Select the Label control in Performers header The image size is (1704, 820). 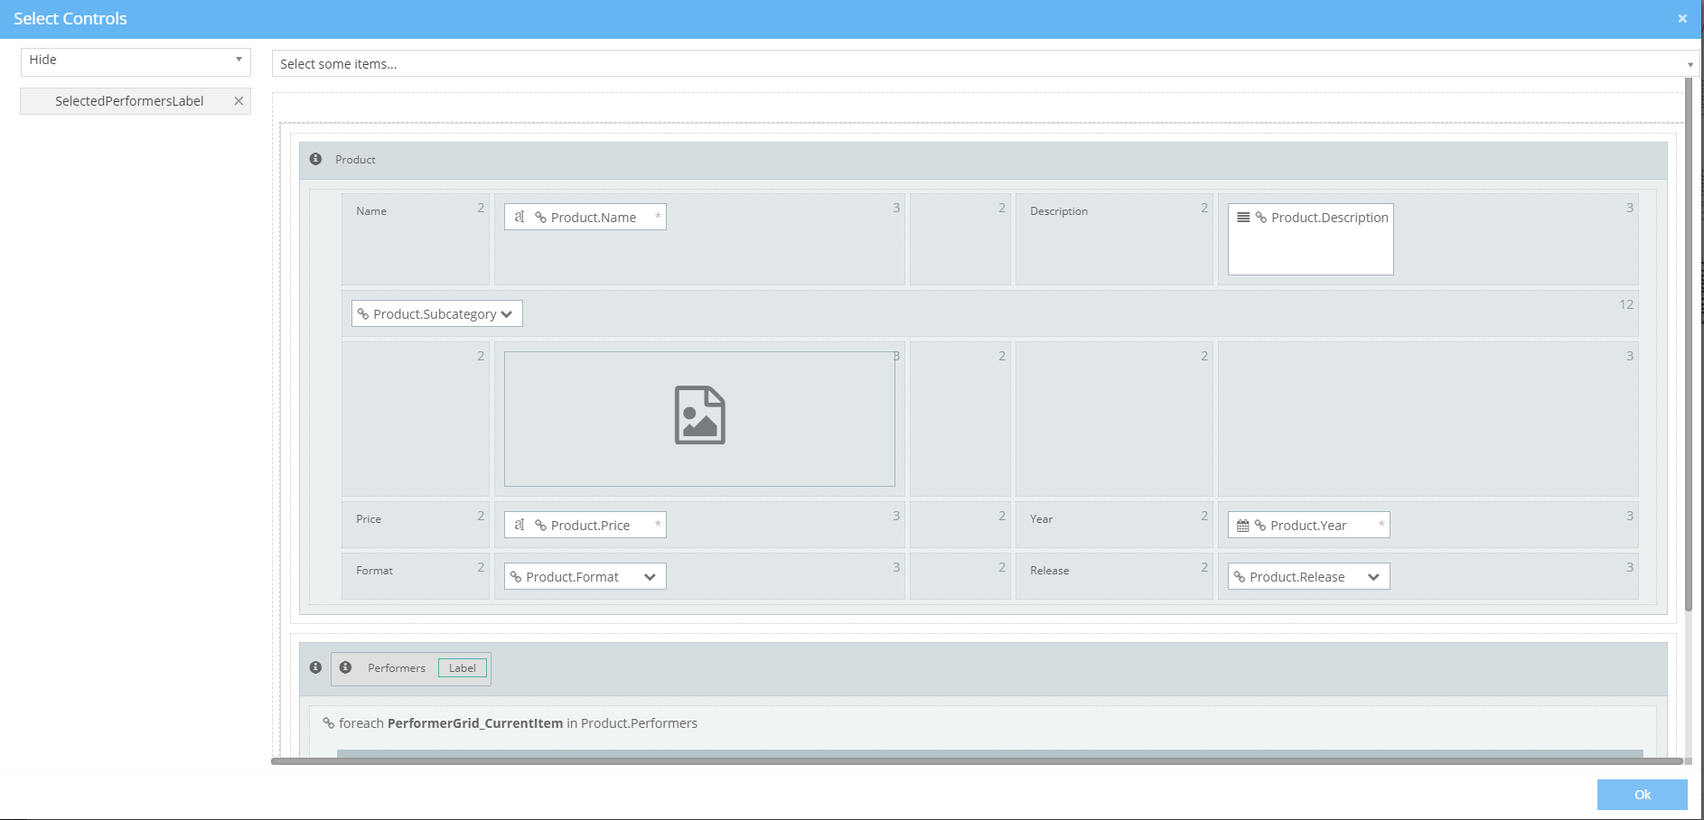tap(462, 668)
